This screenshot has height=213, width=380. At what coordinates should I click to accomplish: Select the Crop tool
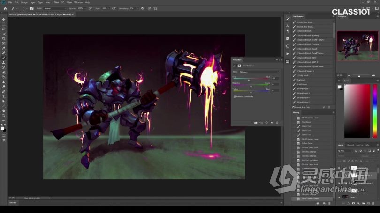coord(3,39)
